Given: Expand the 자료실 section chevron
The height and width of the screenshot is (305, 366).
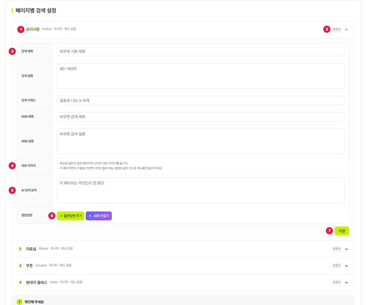Looking at the screenshot, I should [x=346, y=249].
